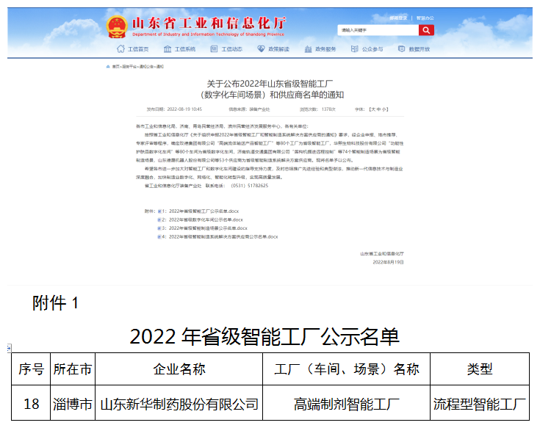The width and height of the screenshot is (540, 428).
Task: Open attachment 4 供应商公示名单.docx
Action: [223, 237]
